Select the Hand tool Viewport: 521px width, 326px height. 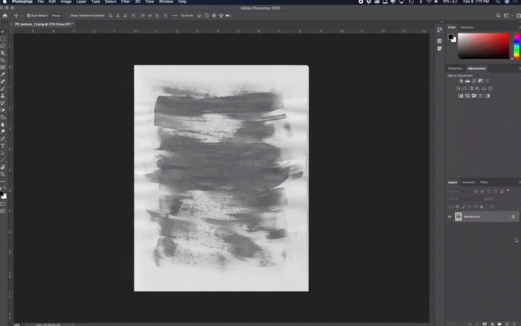[x=2, y=167]
